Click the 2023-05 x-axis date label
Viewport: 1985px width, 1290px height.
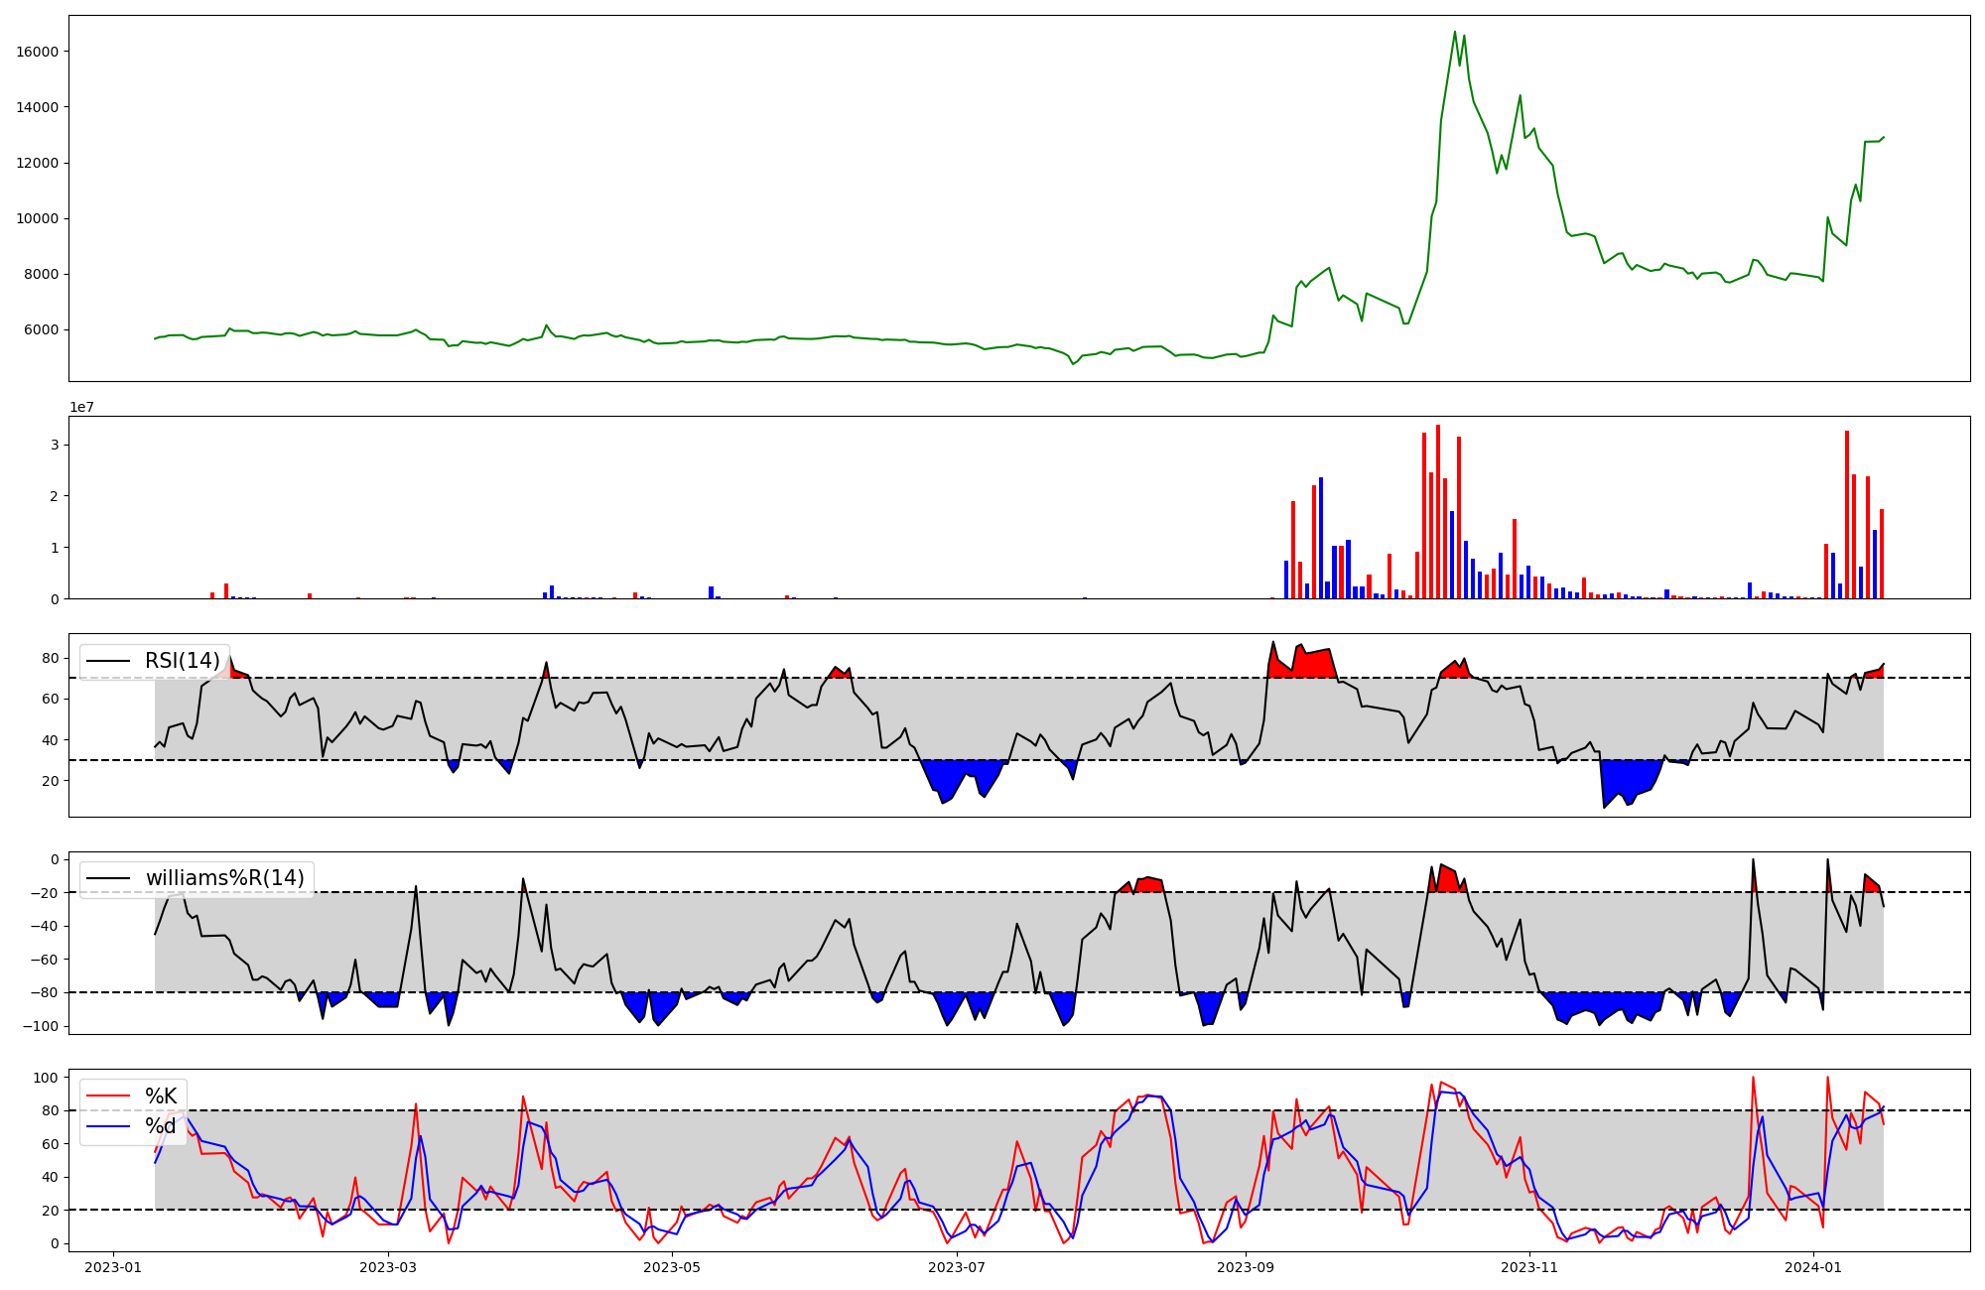pyautogui.click(x=672, y=1267)
